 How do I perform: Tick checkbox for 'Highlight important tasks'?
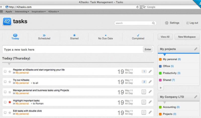click(5, 102)
